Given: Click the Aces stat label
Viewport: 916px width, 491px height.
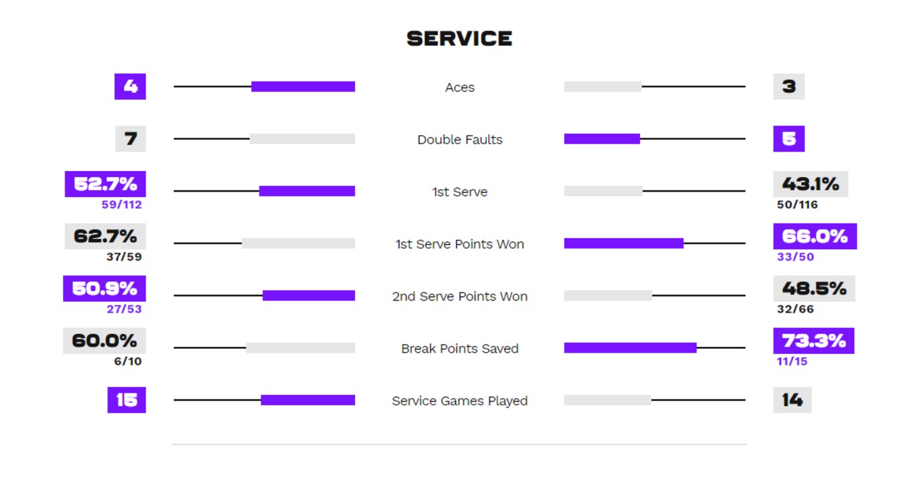Looking at the screenshot, I should point(459,88).
